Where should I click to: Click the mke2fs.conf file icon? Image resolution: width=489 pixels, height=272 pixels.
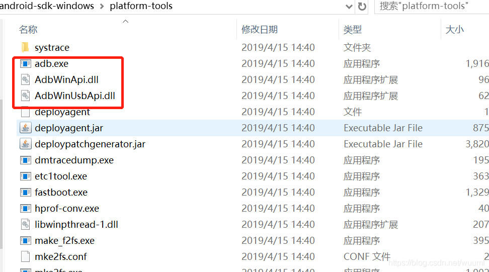[x=26, y=257]
